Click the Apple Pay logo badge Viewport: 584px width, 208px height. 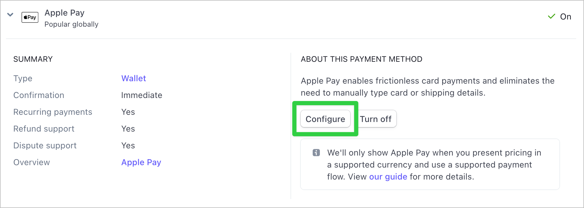point(30,17)
